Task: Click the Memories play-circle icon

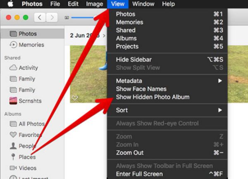Action: (x=13, y=45)
